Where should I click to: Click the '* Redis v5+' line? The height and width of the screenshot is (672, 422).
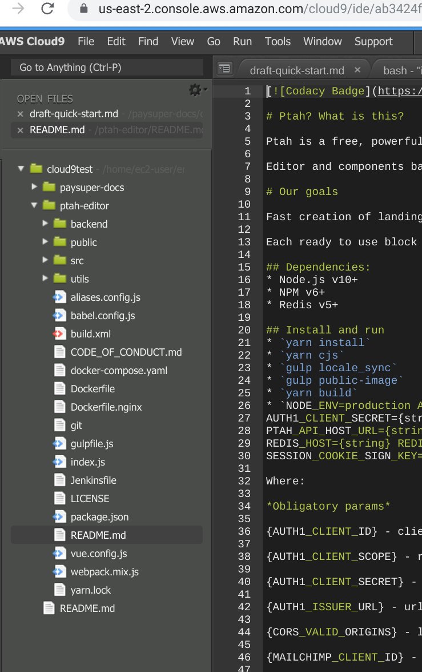click(x=302, y=305)
